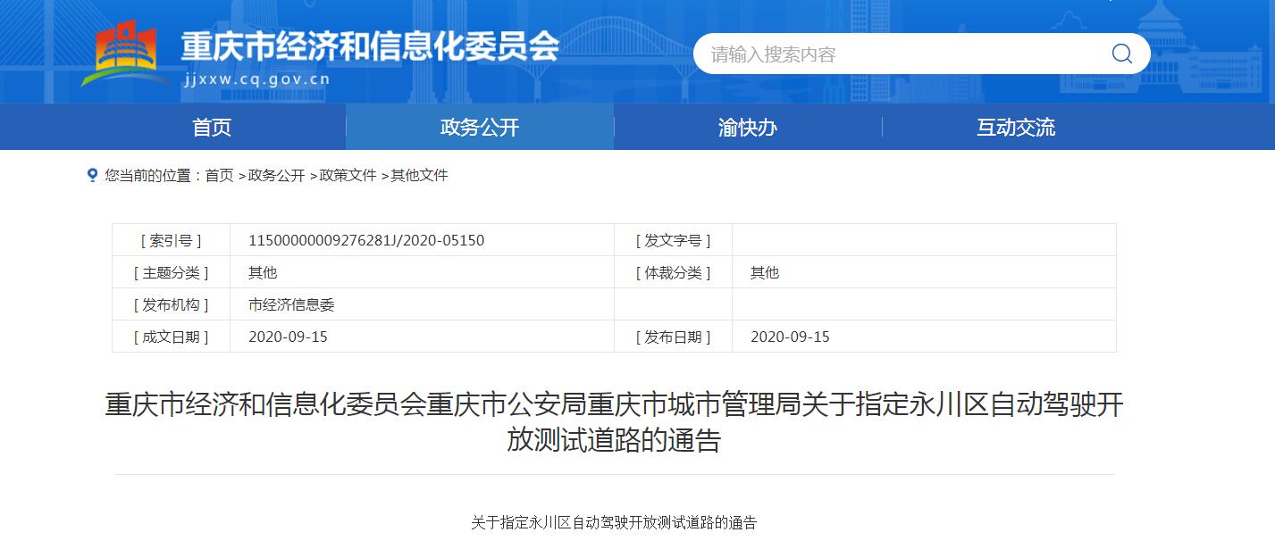
Task: Go to 渝快办 in the navigation bar
Action: [748, 127]
